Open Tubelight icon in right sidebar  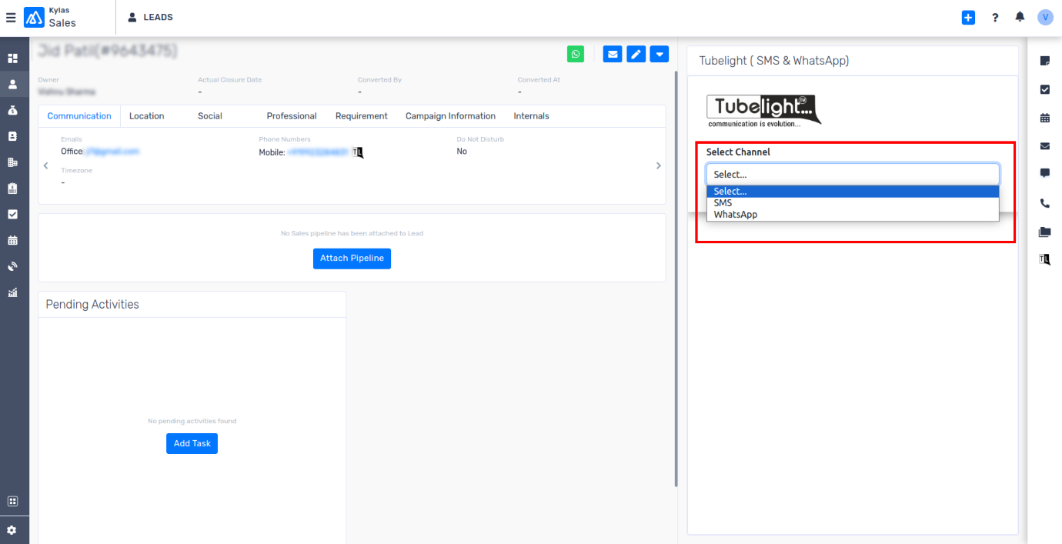tap(1044, 259)
